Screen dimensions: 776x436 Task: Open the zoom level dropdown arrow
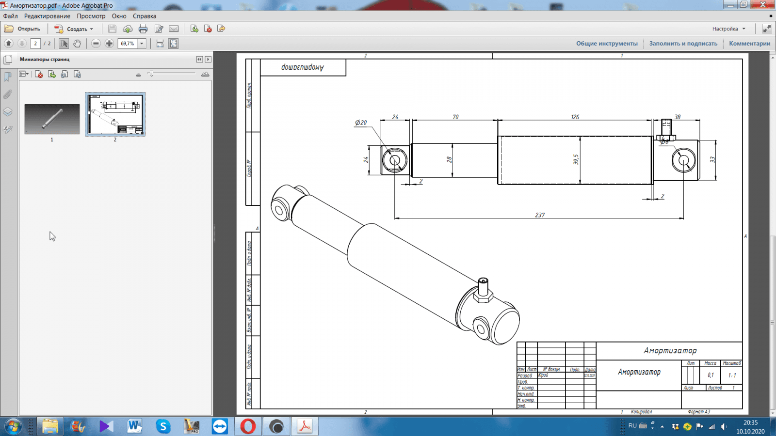click(x=142, y=44)
